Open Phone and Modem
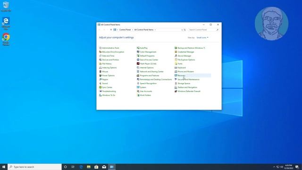302x170 pixels. [x=184, y=71]
